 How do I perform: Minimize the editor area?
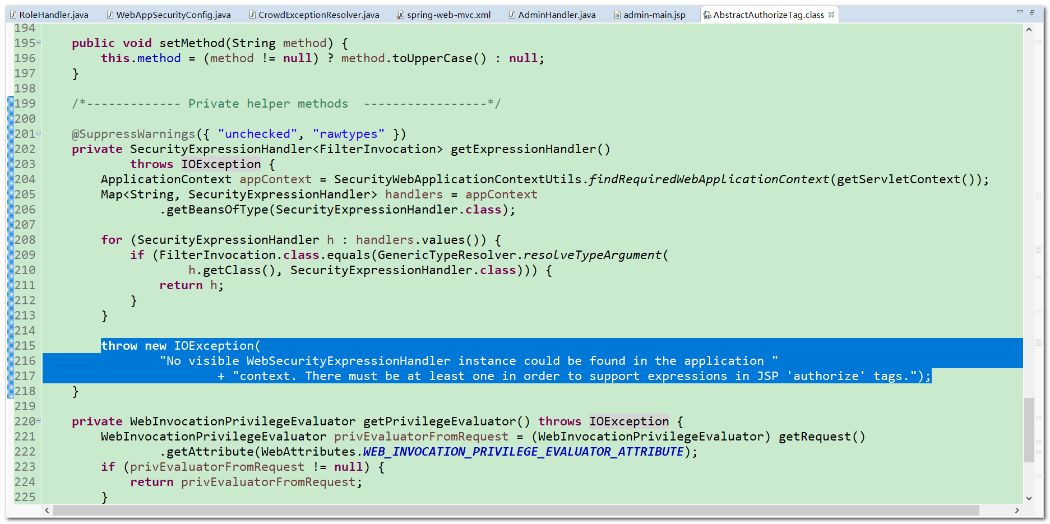1020,12
